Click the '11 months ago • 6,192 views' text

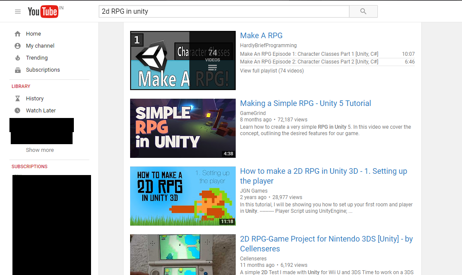274,265
